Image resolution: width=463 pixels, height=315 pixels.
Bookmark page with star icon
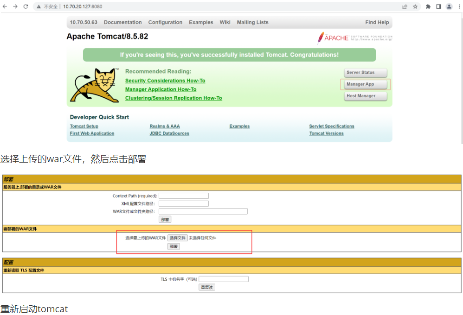click(x=415, y=6)
